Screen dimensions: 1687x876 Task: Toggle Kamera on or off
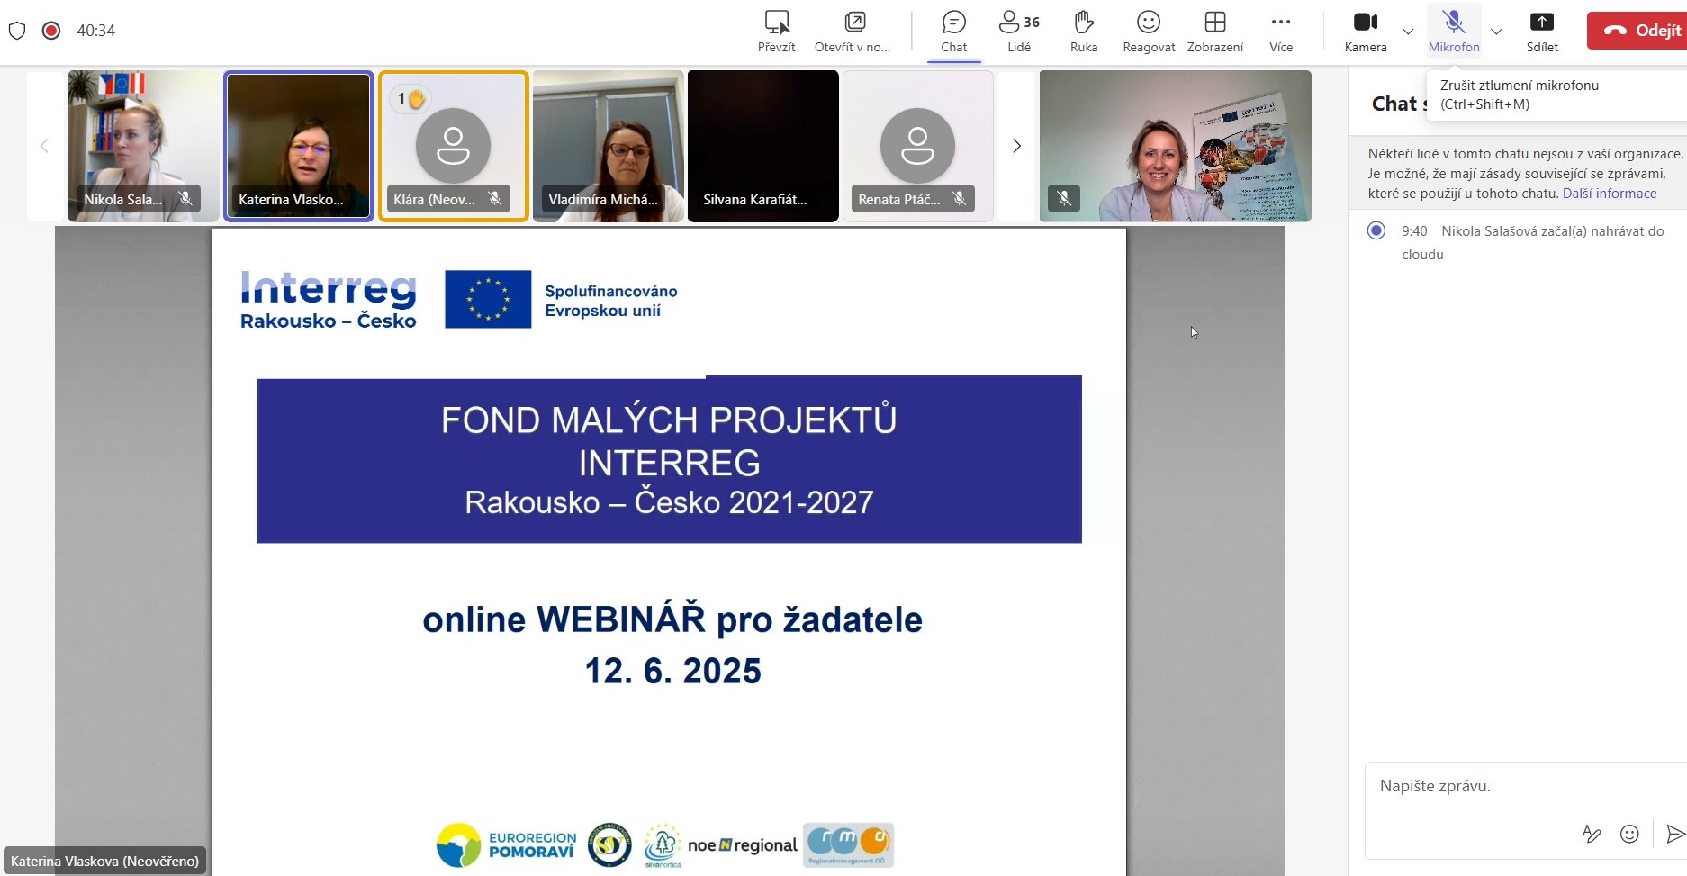click(1365, 31)
